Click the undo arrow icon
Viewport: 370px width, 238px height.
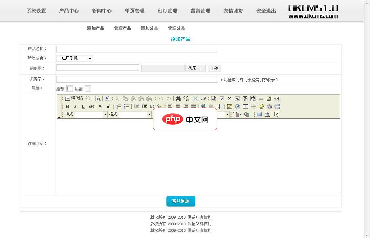coord(161,98)
